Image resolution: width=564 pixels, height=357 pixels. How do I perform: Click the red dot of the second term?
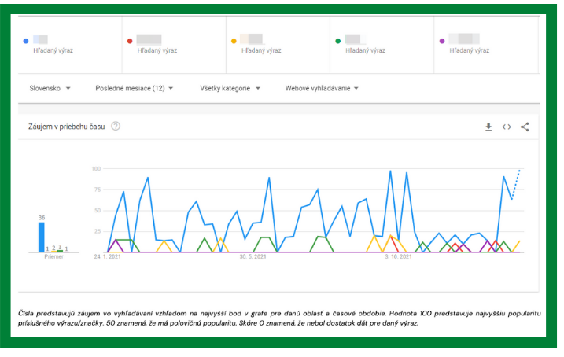130,41
